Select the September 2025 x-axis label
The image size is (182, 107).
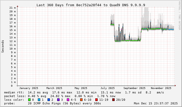[x=134, y=88]
